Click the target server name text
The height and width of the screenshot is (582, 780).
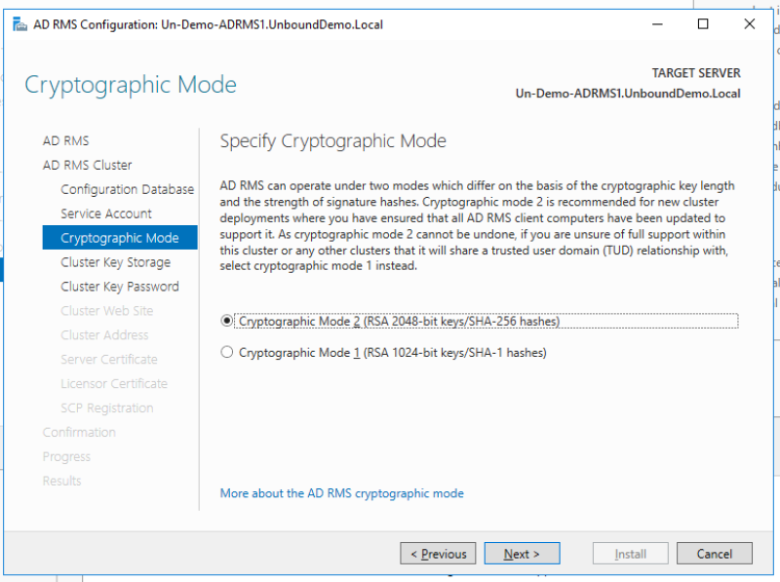click(x=628, y=94)
